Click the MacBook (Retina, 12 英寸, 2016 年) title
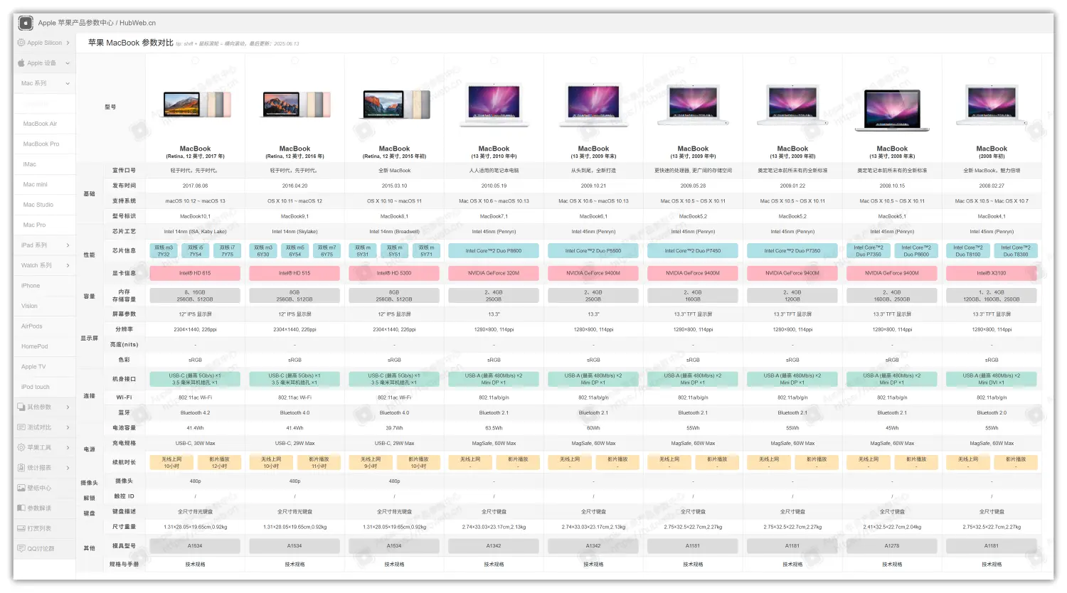 (x=295, y=152)
